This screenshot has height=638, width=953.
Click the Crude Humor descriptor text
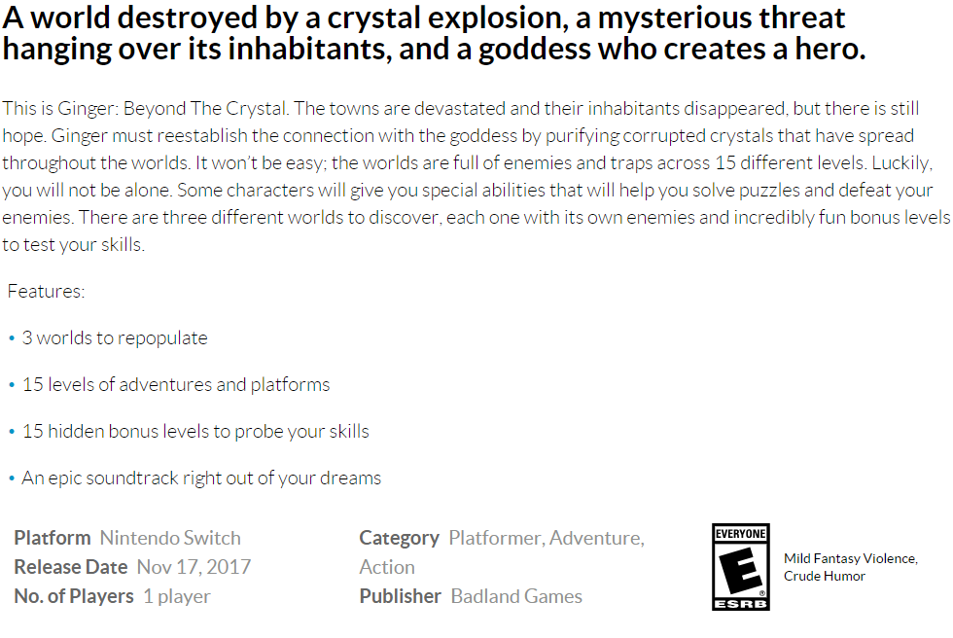tap(824, 576)
